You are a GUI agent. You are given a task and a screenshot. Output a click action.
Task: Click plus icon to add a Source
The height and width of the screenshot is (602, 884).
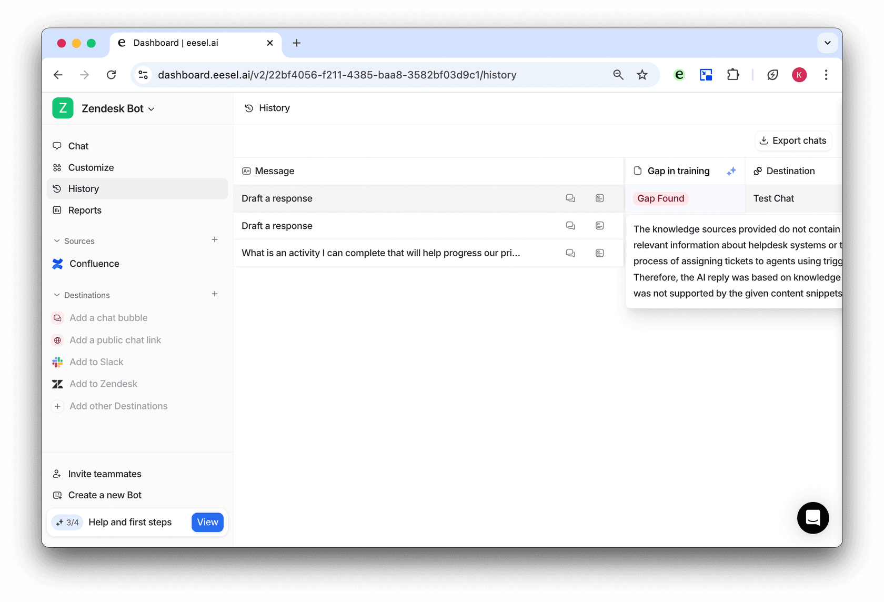point(215,240)
